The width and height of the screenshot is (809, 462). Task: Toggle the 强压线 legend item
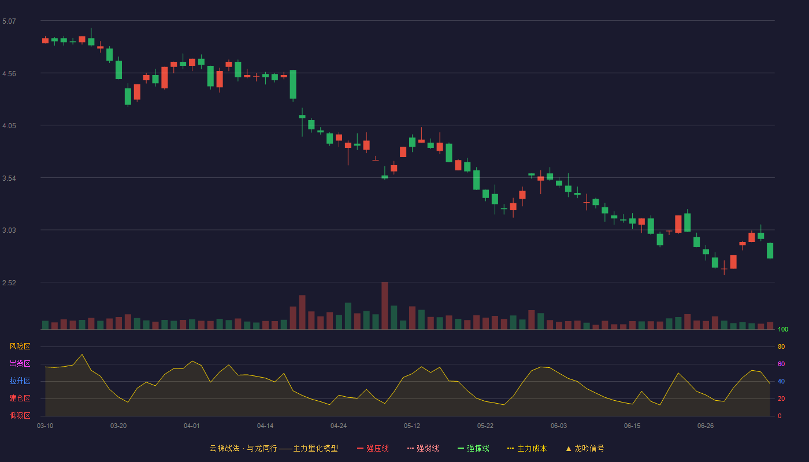pos(373,448)
